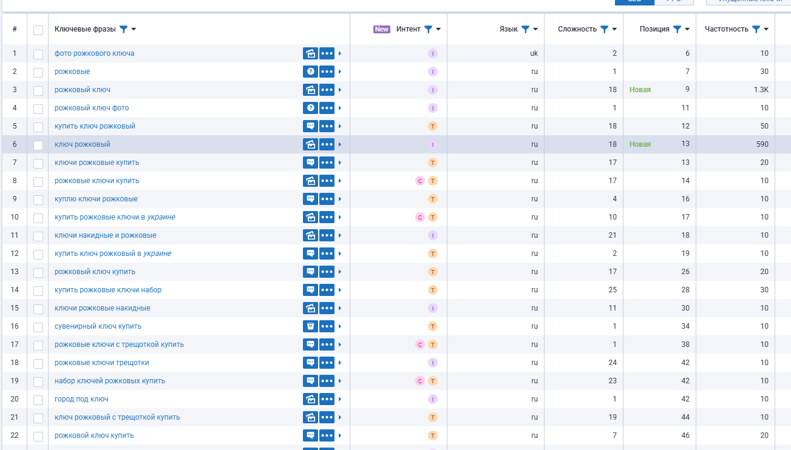Check the box for 'рожковый ключ' row
Image resolution: width=791 pixels, height=450 pixels.
pyautogui.click(x=38, y=90)
